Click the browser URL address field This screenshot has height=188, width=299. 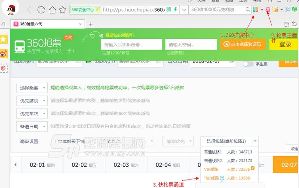[134, 10]
